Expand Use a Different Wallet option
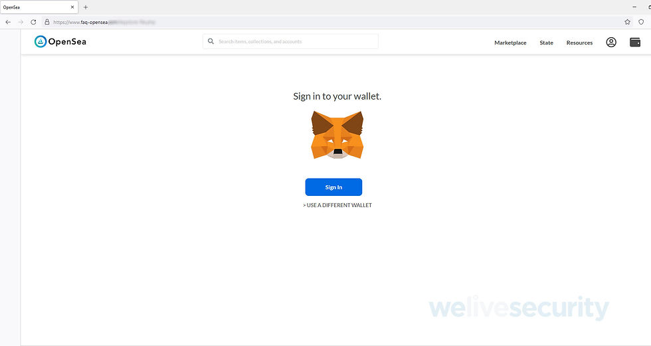651x346 pixels. tap(337, 205)
